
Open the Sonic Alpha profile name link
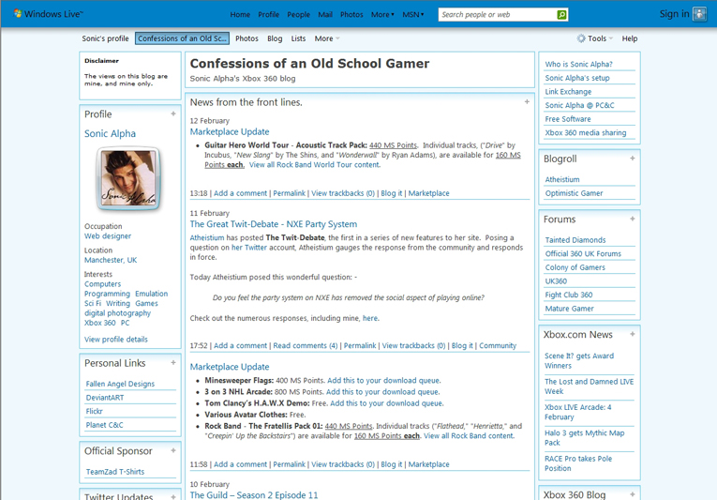110,133
